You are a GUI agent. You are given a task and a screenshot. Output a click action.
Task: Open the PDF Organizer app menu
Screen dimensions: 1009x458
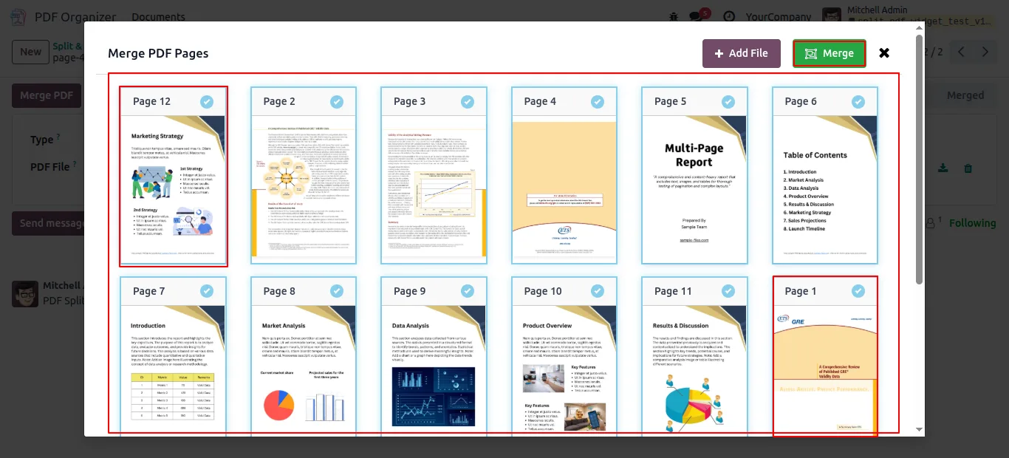75,16
